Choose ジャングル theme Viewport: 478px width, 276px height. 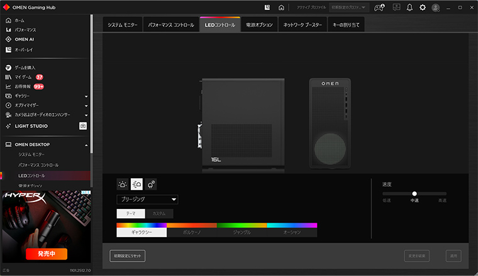click(x=242, y=232)
